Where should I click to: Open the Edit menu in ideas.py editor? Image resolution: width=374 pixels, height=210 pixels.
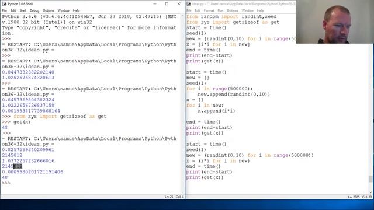198,10
